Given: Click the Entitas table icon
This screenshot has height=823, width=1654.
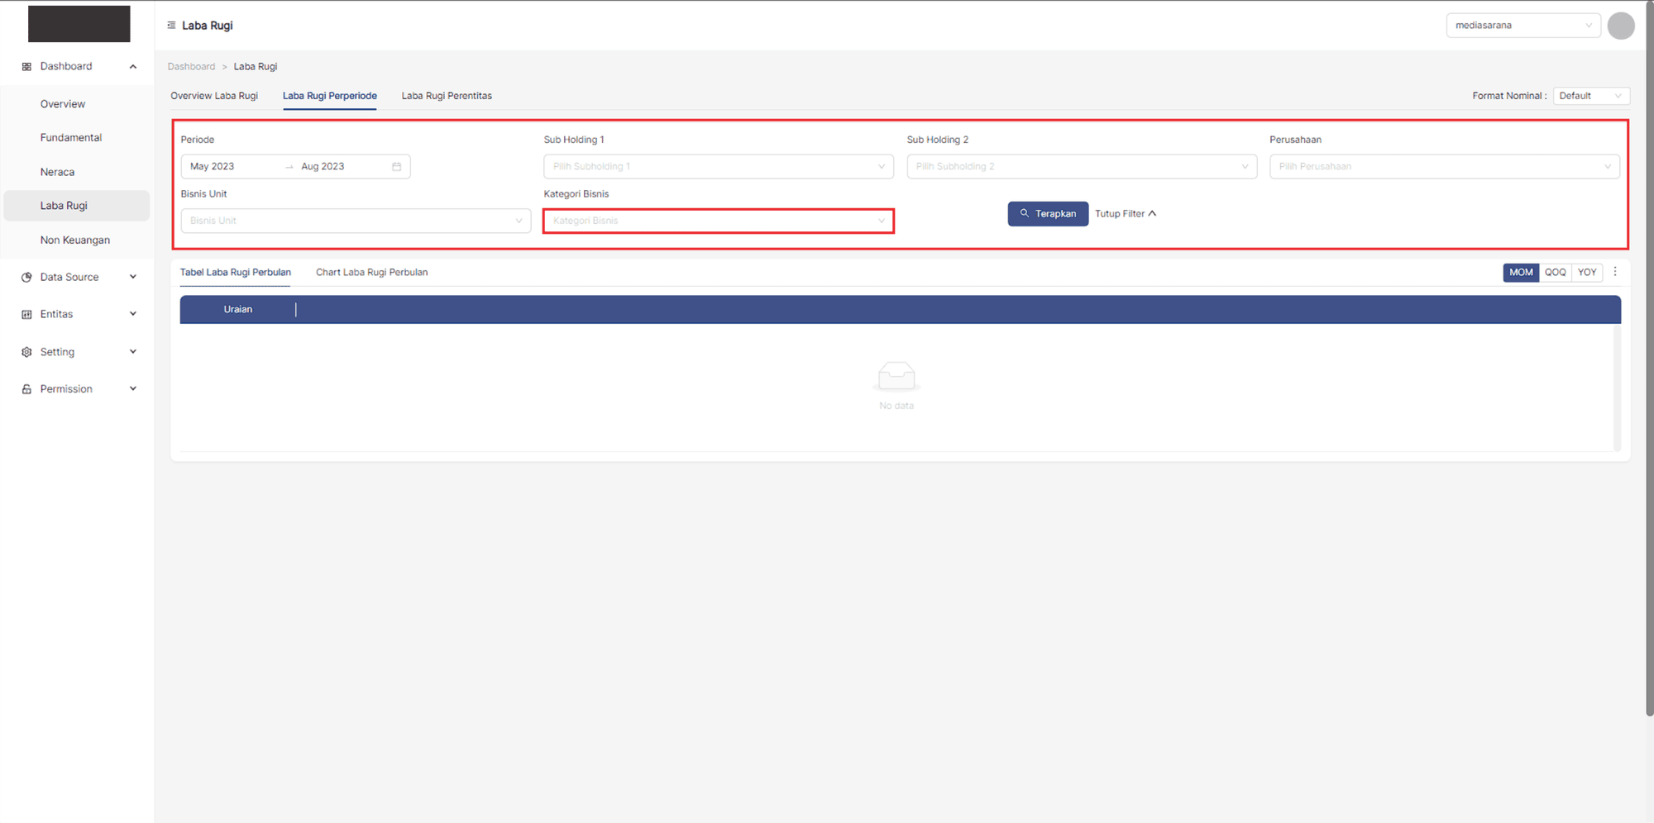Looking at the screenshot, I should coord(26,315).
